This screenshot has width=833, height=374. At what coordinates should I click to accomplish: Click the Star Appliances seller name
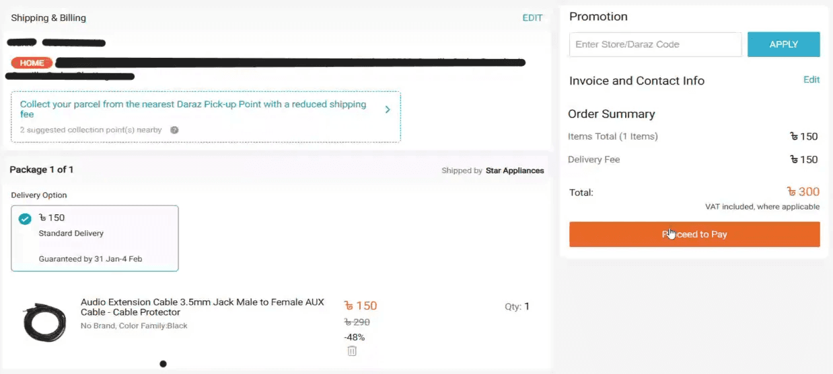click(515, 171)
